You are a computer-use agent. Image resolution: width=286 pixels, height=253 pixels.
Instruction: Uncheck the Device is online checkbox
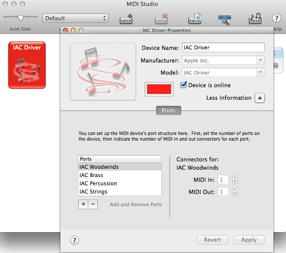183,85
